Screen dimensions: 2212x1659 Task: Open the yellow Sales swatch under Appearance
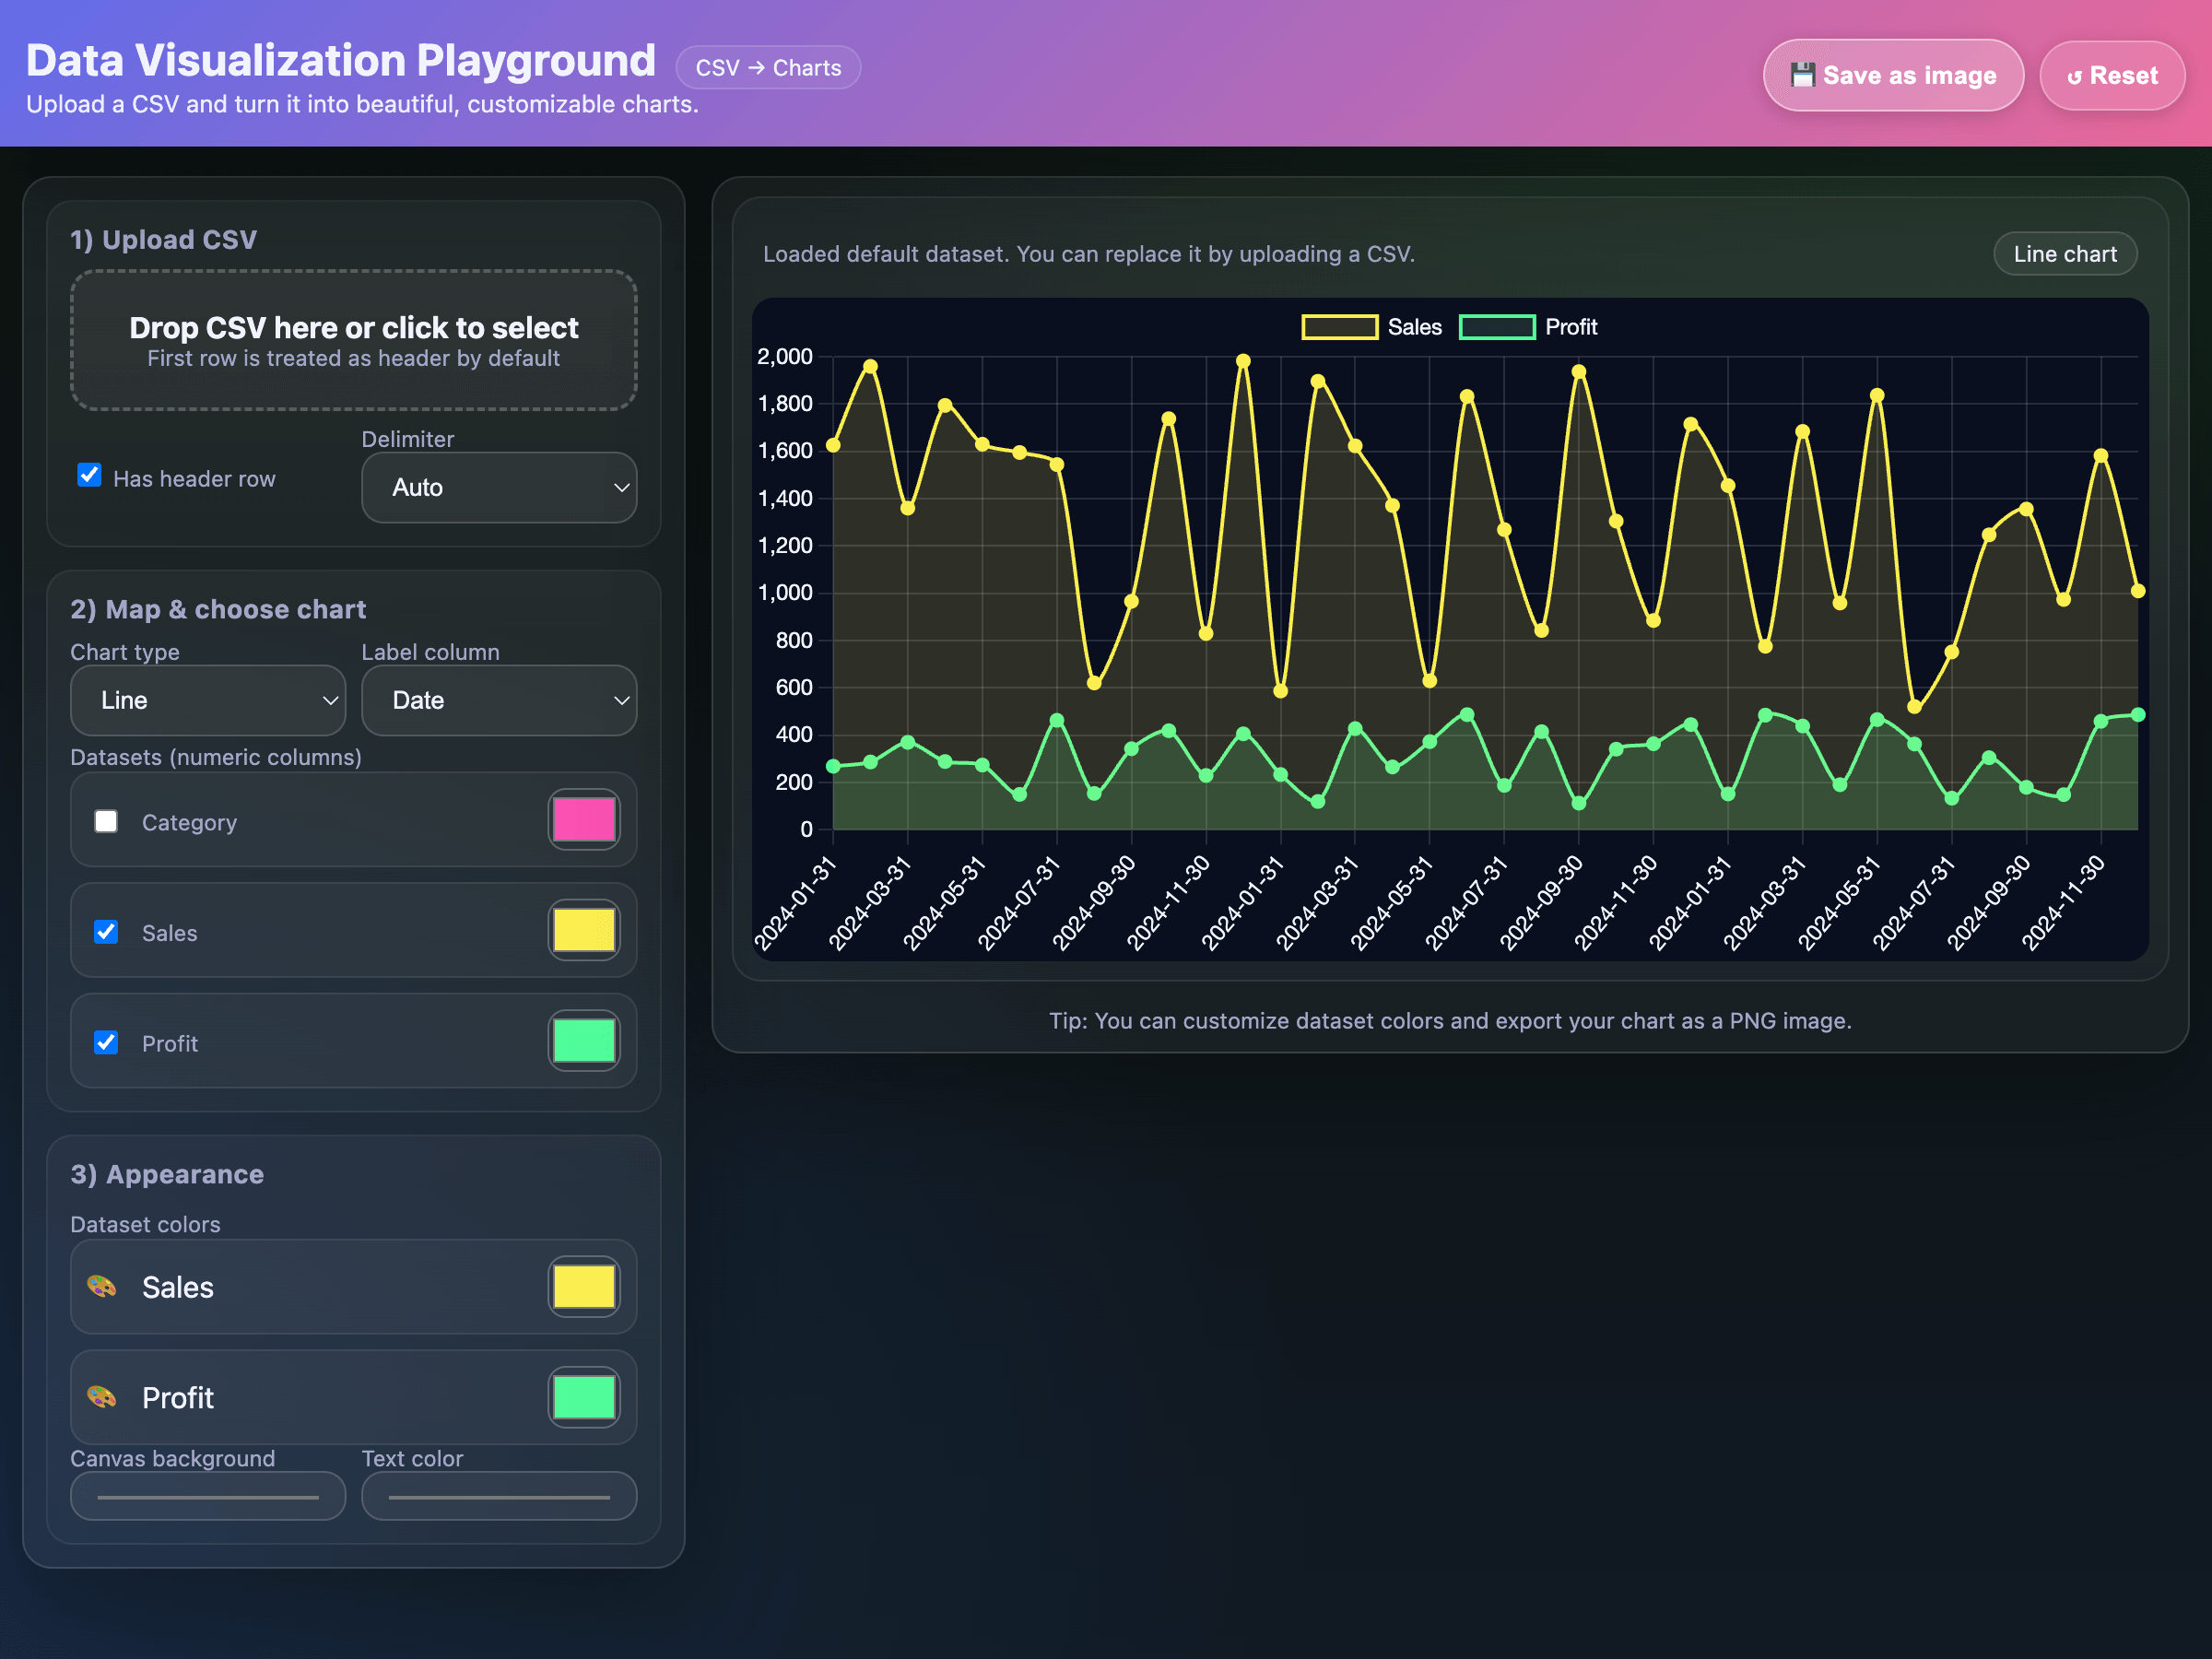(x=583, y=1286)
